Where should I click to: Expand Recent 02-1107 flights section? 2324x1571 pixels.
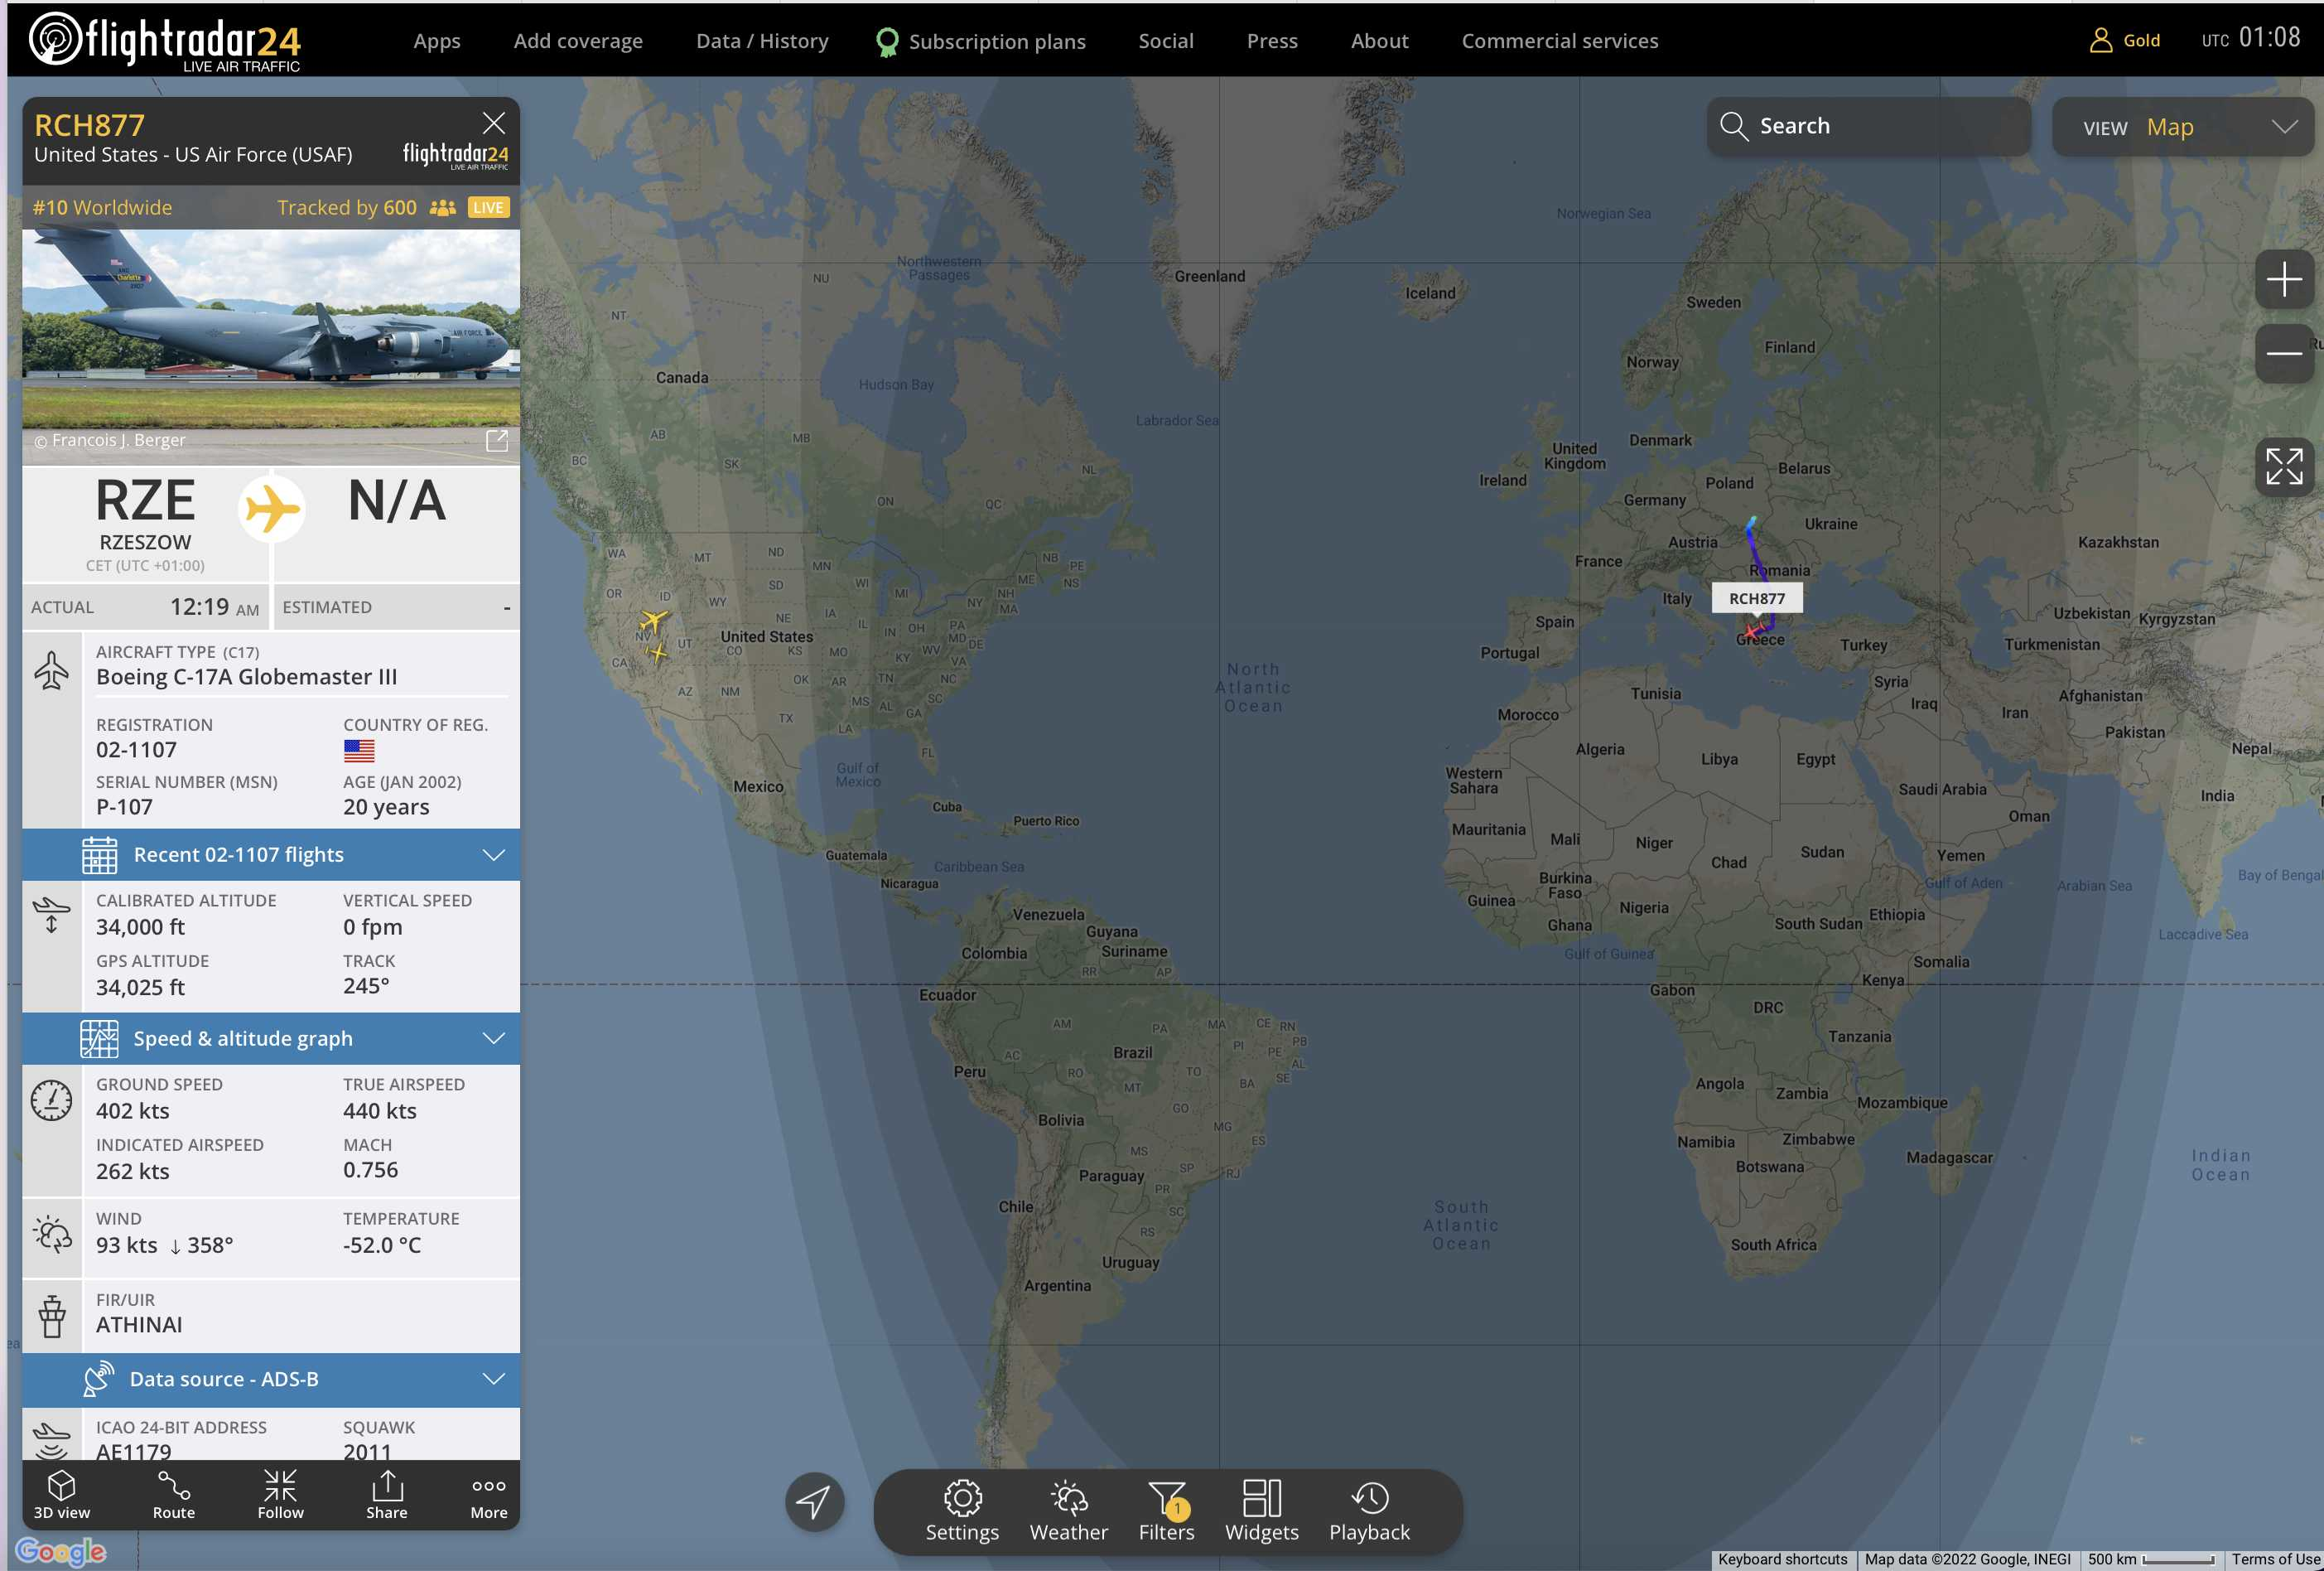pyautogui.click(x=271, y=854)
